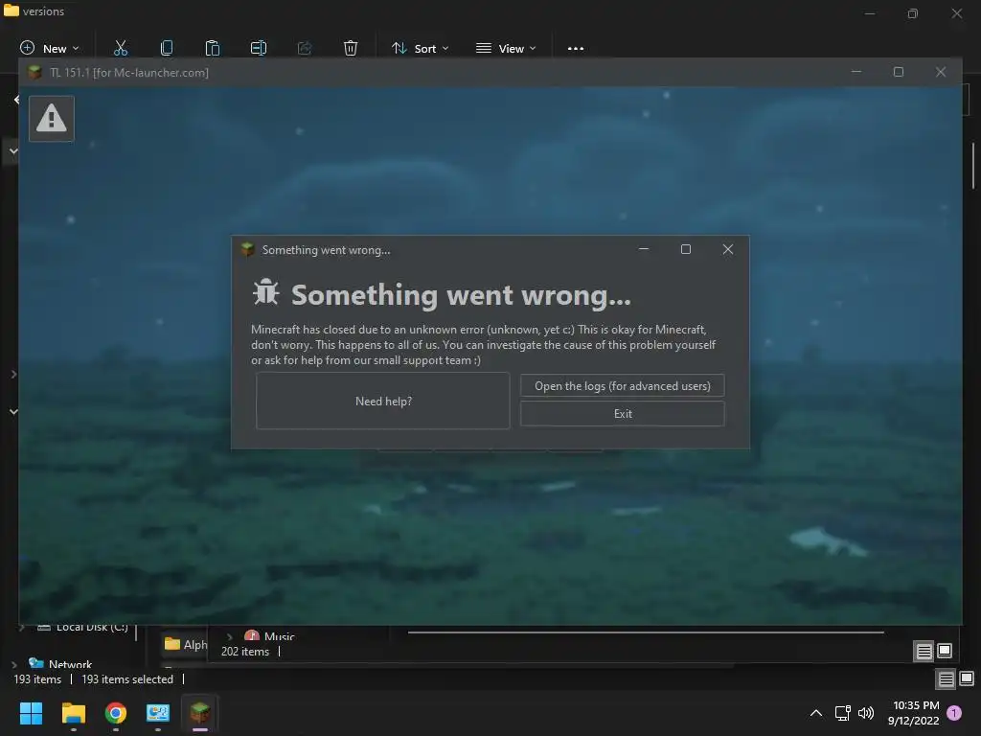Click the bug icon in error dialog

click(x=266, y=292)
